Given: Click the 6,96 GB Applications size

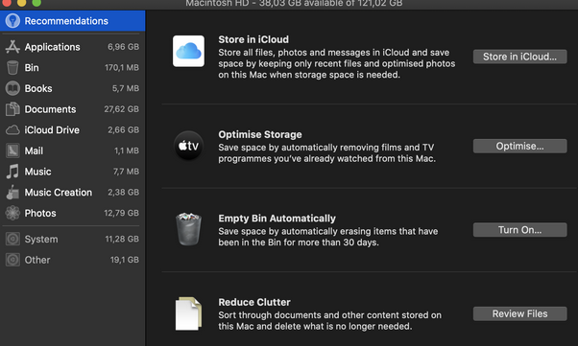Looking at the screenshot, I should click(123, 47).
